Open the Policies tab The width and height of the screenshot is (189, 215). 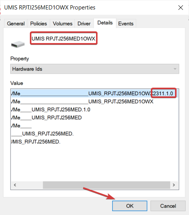(x=39, y=23)
